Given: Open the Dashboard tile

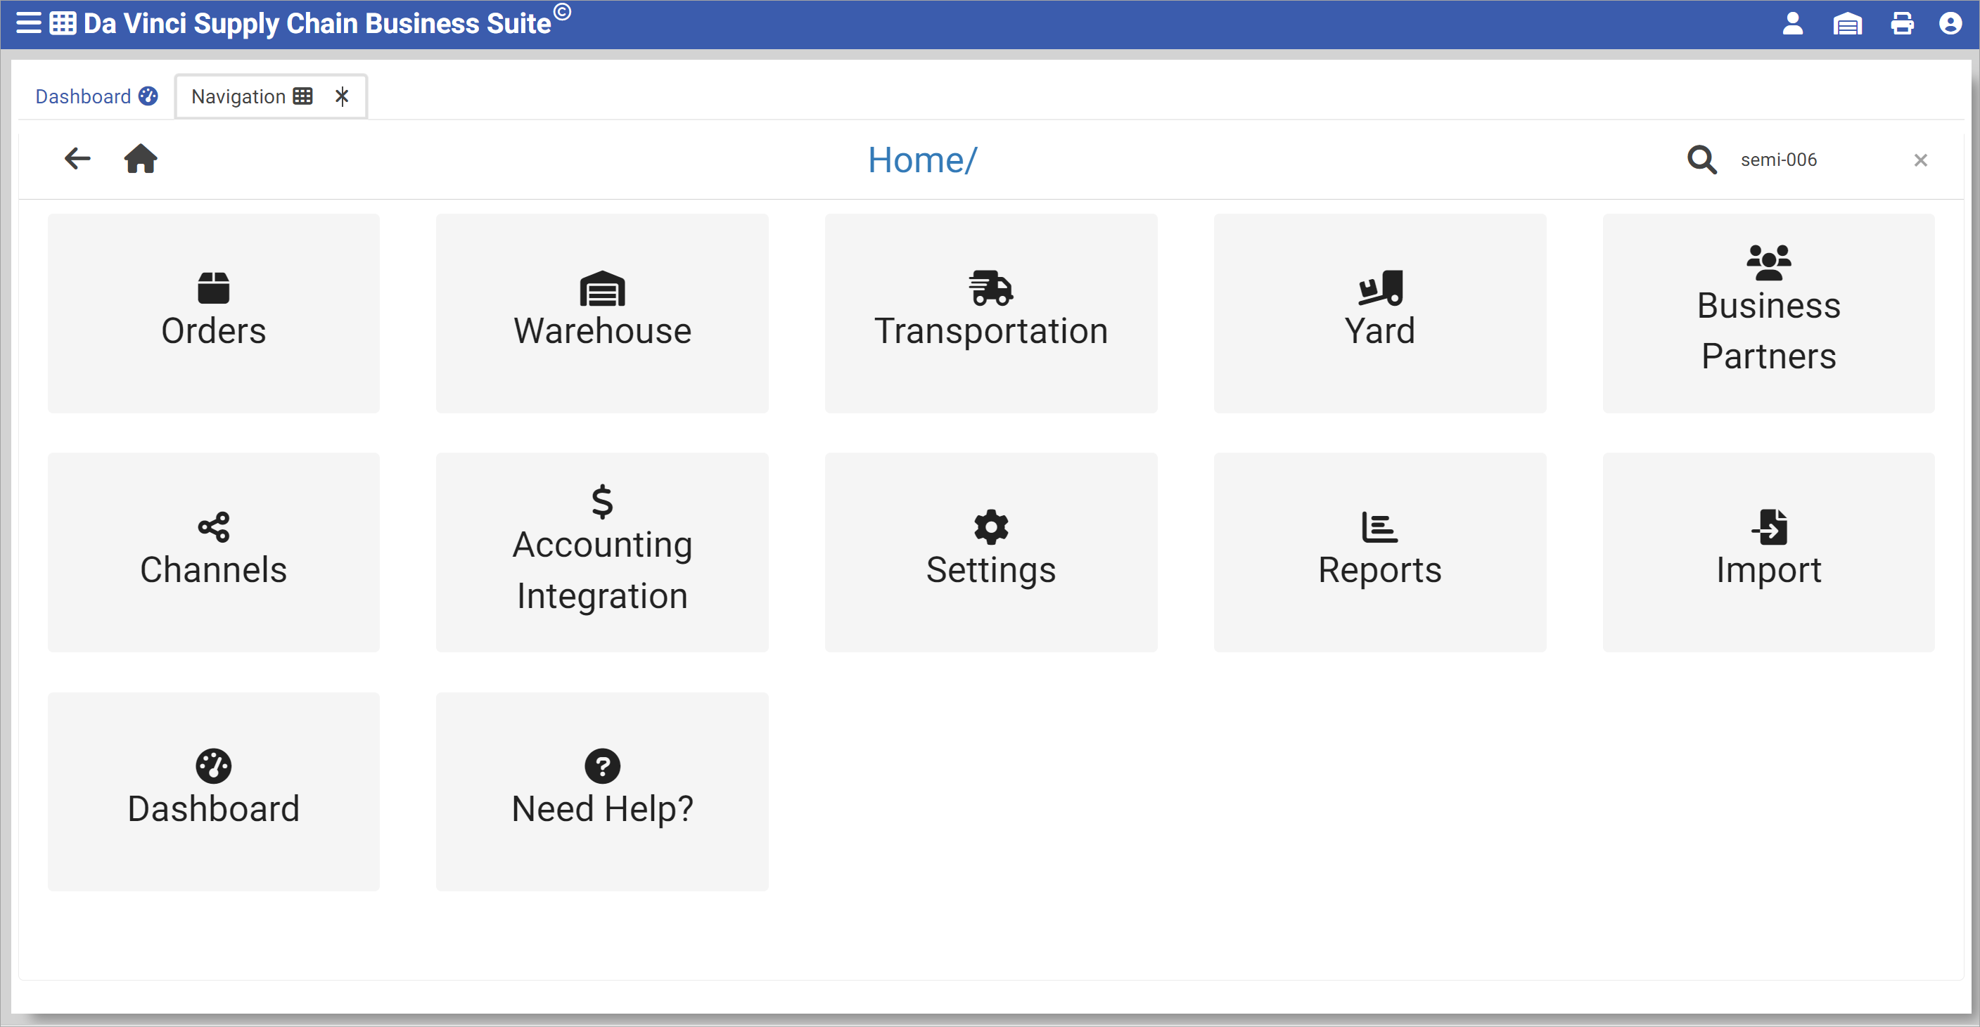Looking at the screenshot, I should tap(214, 792).
